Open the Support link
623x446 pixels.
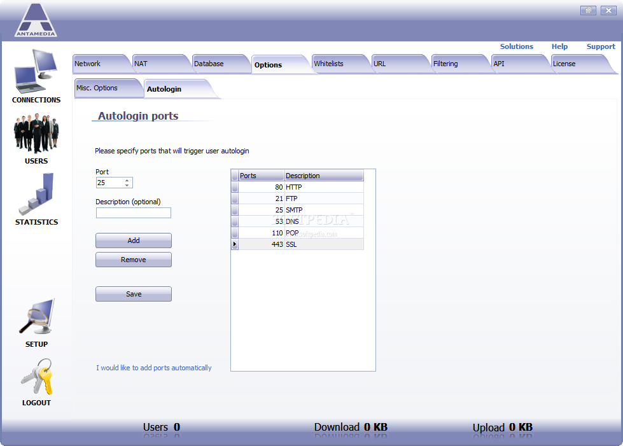(x=601, y=46)
